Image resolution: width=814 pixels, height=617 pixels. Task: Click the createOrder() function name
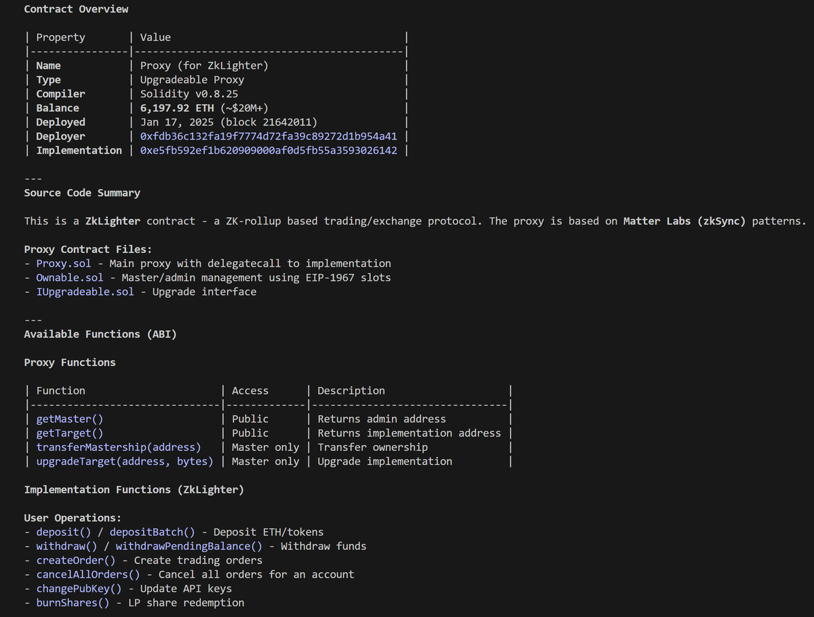tap(76, 560)
